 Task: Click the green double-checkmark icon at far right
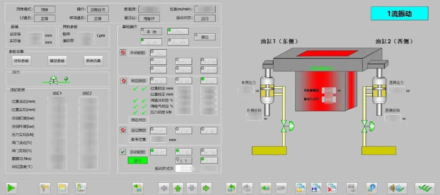tap(425, 188)
